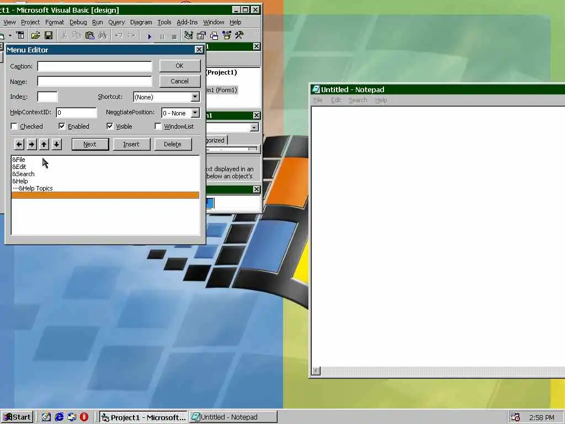Screen dimensions: 565x424
Task: Open the Query menu
Action: (116, 22)
